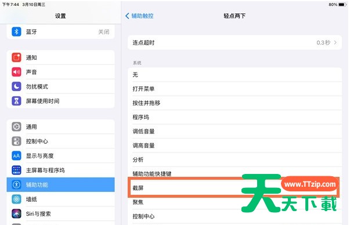Select the 按住并拖移 option
350x225 pixels.
coord(234,103)
